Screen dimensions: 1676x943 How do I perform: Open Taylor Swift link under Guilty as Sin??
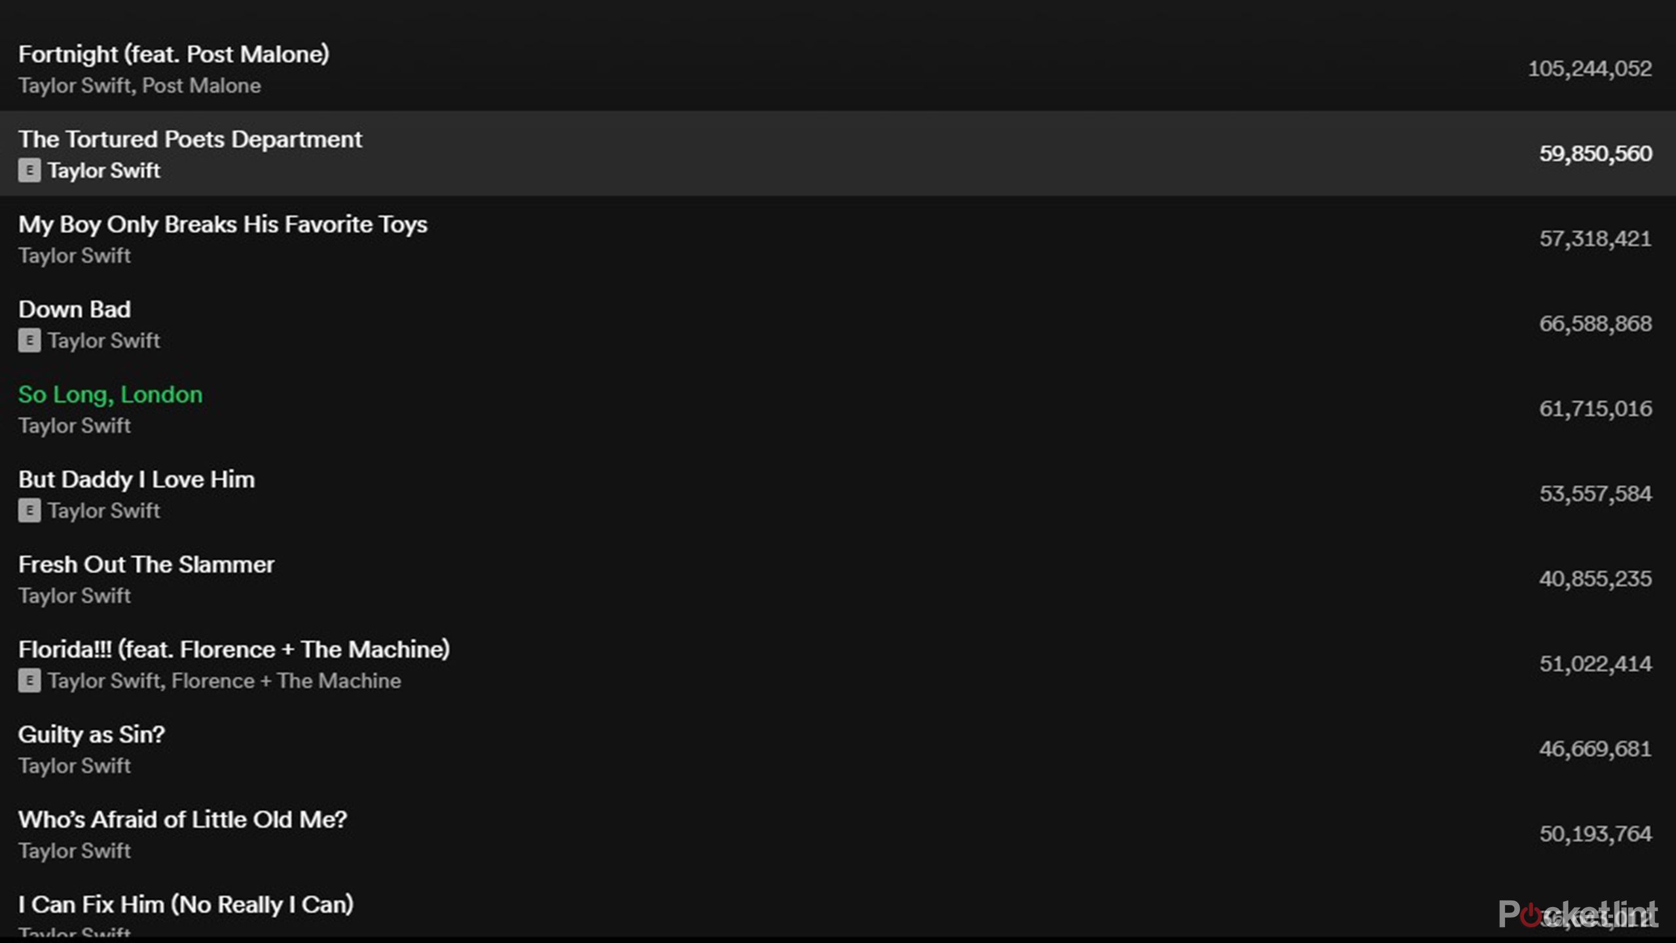tap(74, 767)
